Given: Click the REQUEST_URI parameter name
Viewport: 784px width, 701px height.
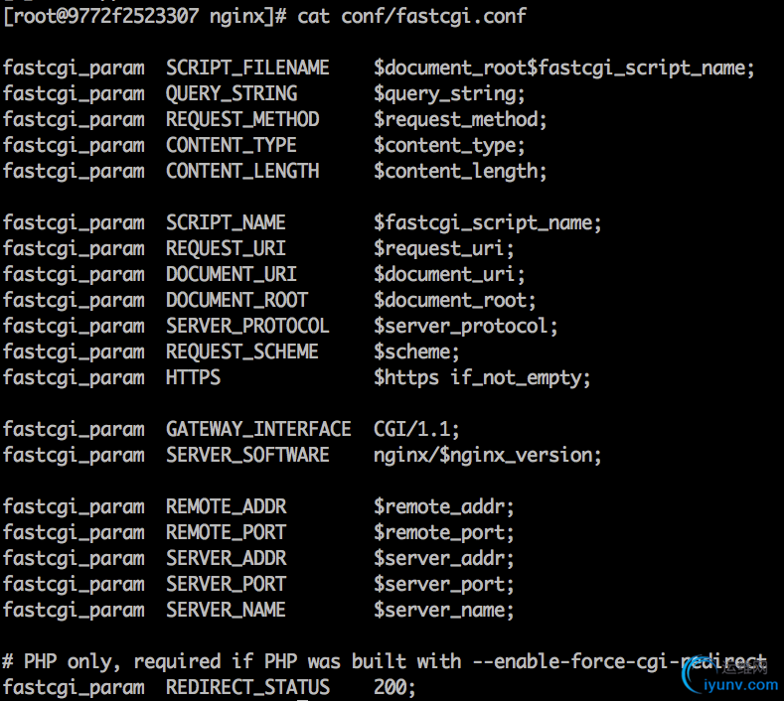Looking at the screenshot, I should (226, 248).
